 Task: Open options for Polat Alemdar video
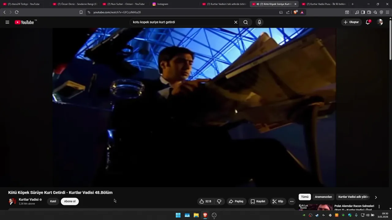coord(379,207)
